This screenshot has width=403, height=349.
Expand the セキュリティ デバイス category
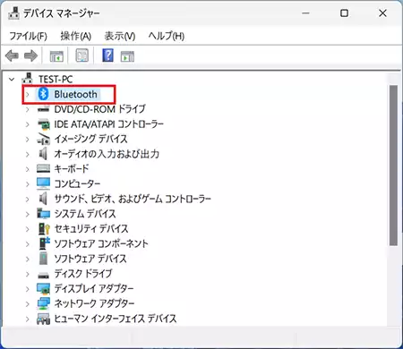point(28,229)
